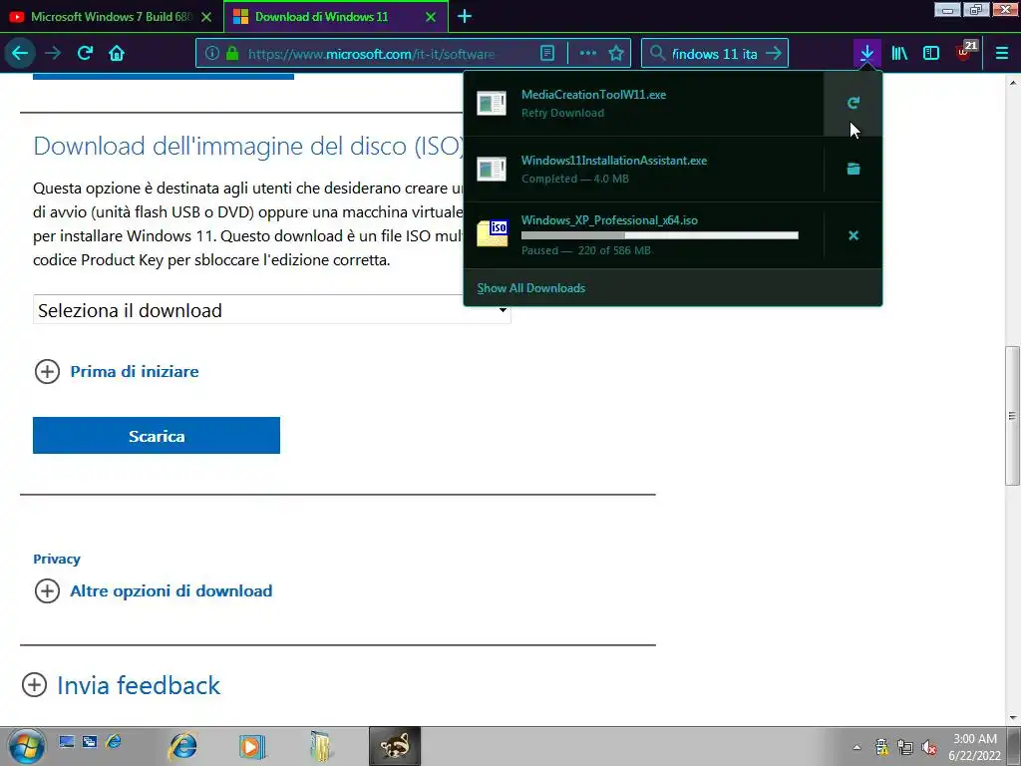Viewport: 1021px width, 766px height.
Task: Cancel the Windows_XP_Professional_x64.iso download
Action: click(853, 235)
